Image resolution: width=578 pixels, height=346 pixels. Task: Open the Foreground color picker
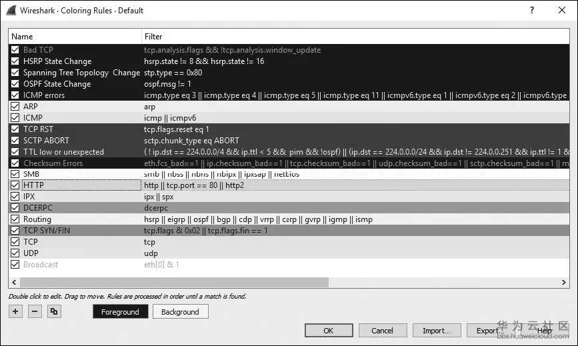click(120, 312)
